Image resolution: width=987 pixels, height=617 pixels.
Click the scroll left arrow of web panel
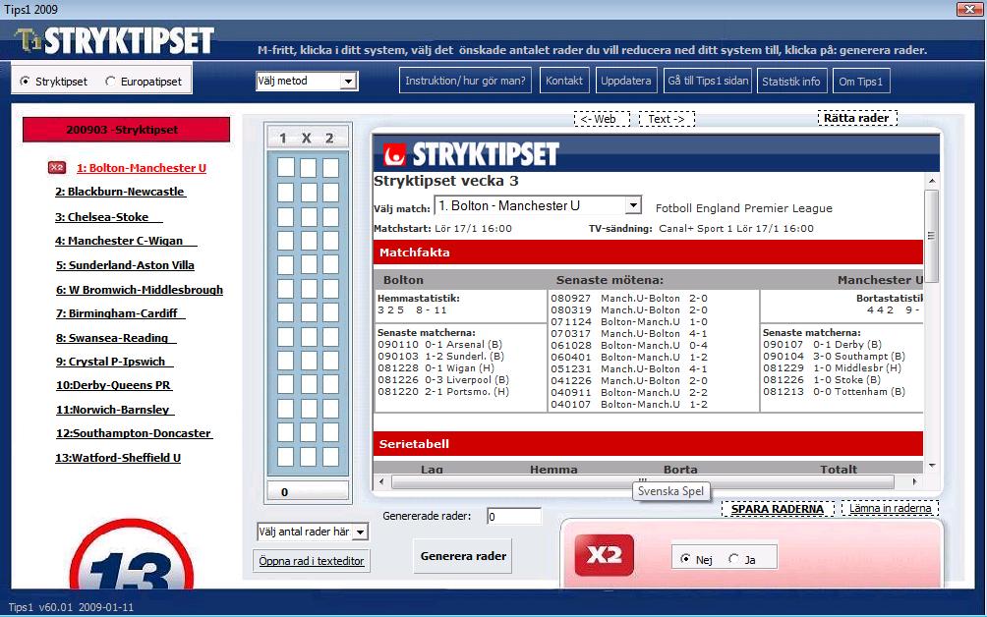point(381,481)
